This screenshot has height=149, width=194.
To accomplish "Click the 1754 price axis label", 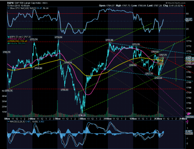I will [x=189, y=92].
